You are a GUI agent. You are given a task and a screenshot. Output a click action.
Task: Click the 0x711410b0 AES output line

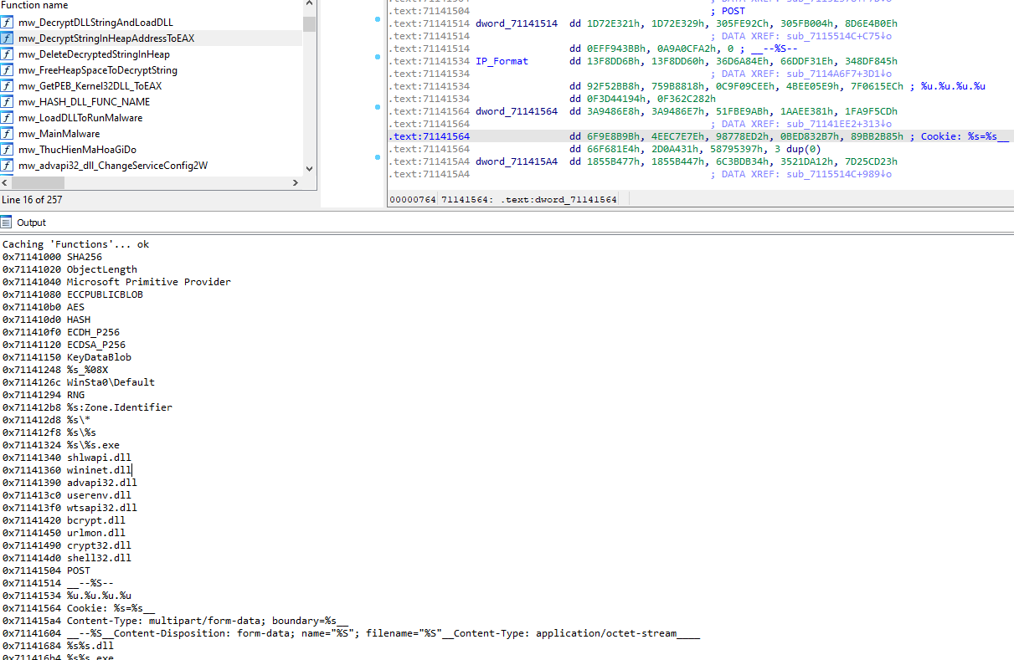pyautogui.click(x=44, y=307)
